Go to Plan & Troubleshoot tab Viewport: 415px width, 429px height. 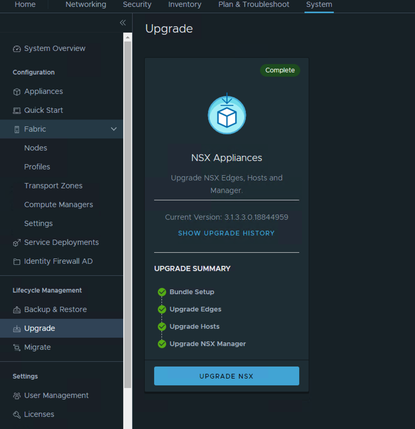254,4
